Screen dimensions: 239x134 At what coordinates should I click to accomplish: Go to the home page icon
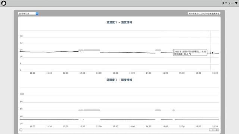tap(4, 3)
